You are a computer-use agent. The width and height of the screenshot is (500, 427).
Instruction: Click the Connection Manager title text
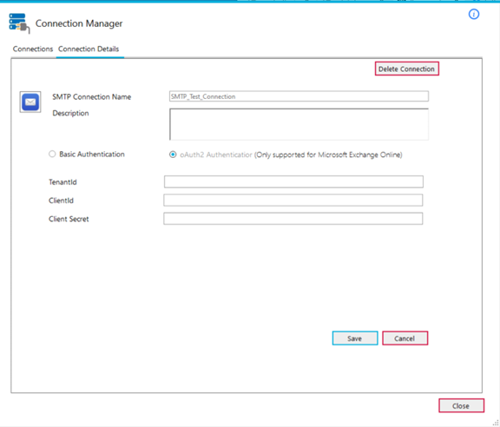pyautogui.click(x=79, y=23)
